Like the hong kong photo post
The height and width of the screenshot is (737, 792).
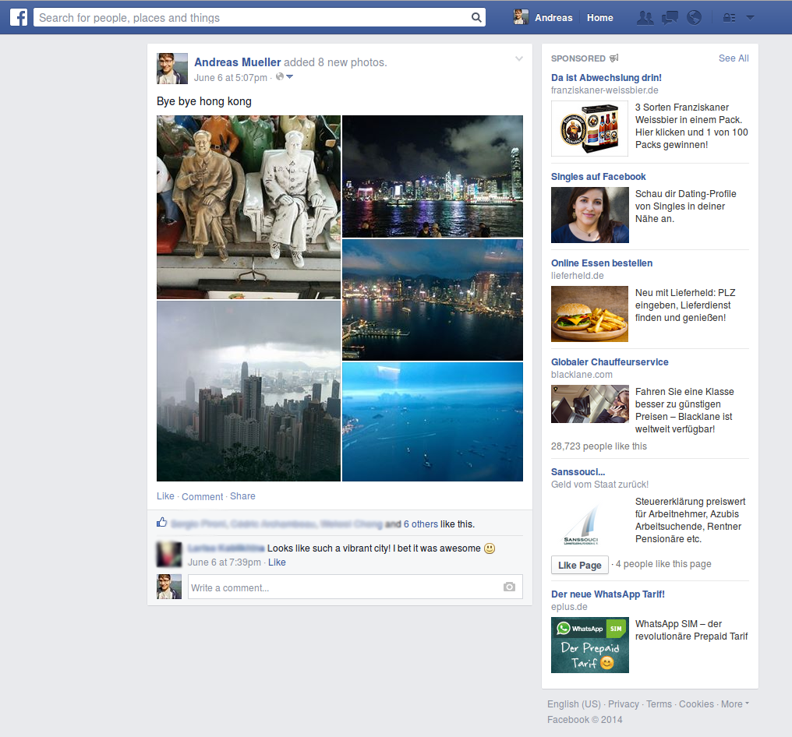click(165, 496)
